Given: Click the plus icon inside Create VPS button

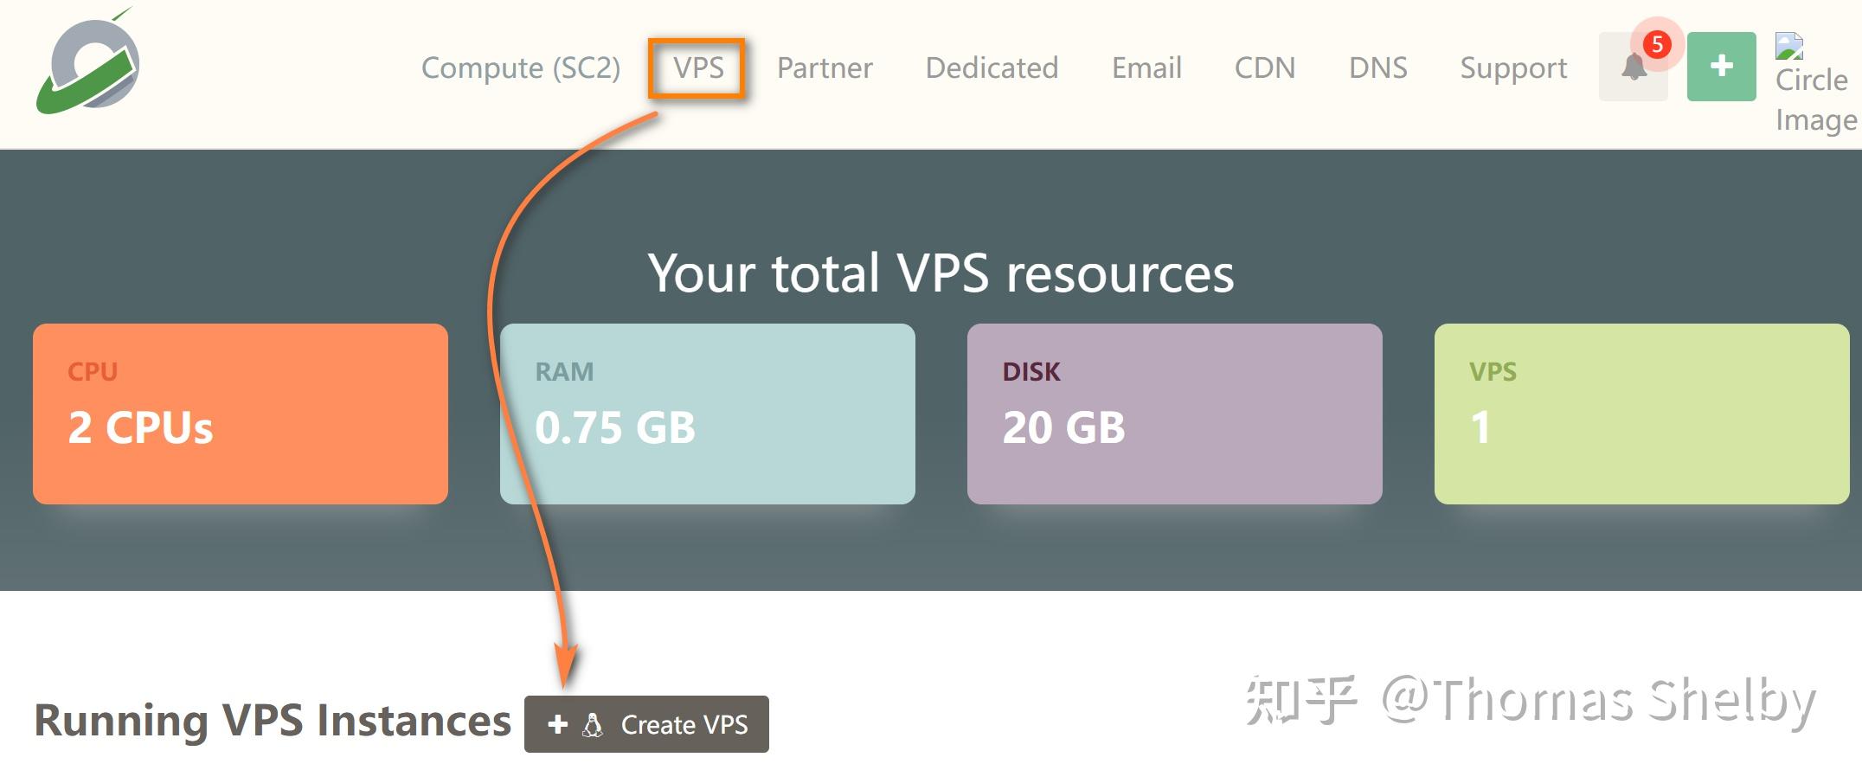Looking at the screenshot, I should [557, 725].
